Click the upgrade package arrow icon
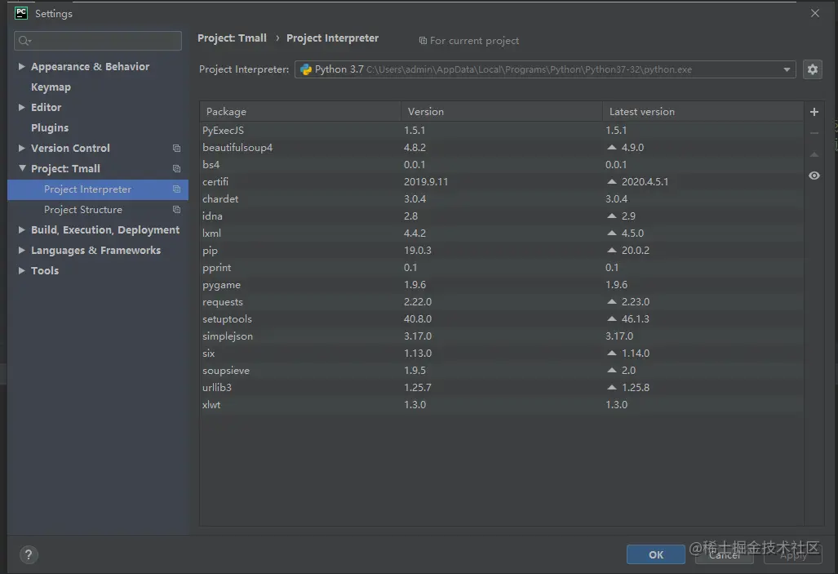 pos(814,154)
